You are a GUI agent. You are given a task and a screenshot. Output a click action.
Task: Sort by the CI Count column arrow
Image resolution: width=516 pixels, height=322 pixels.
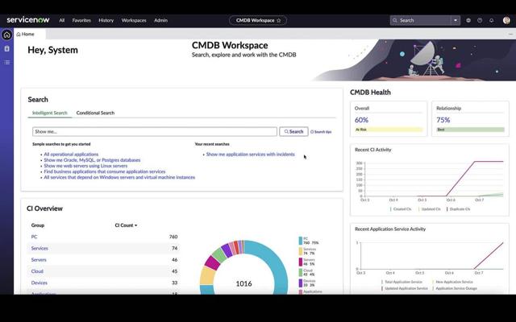tap(136, 225)
